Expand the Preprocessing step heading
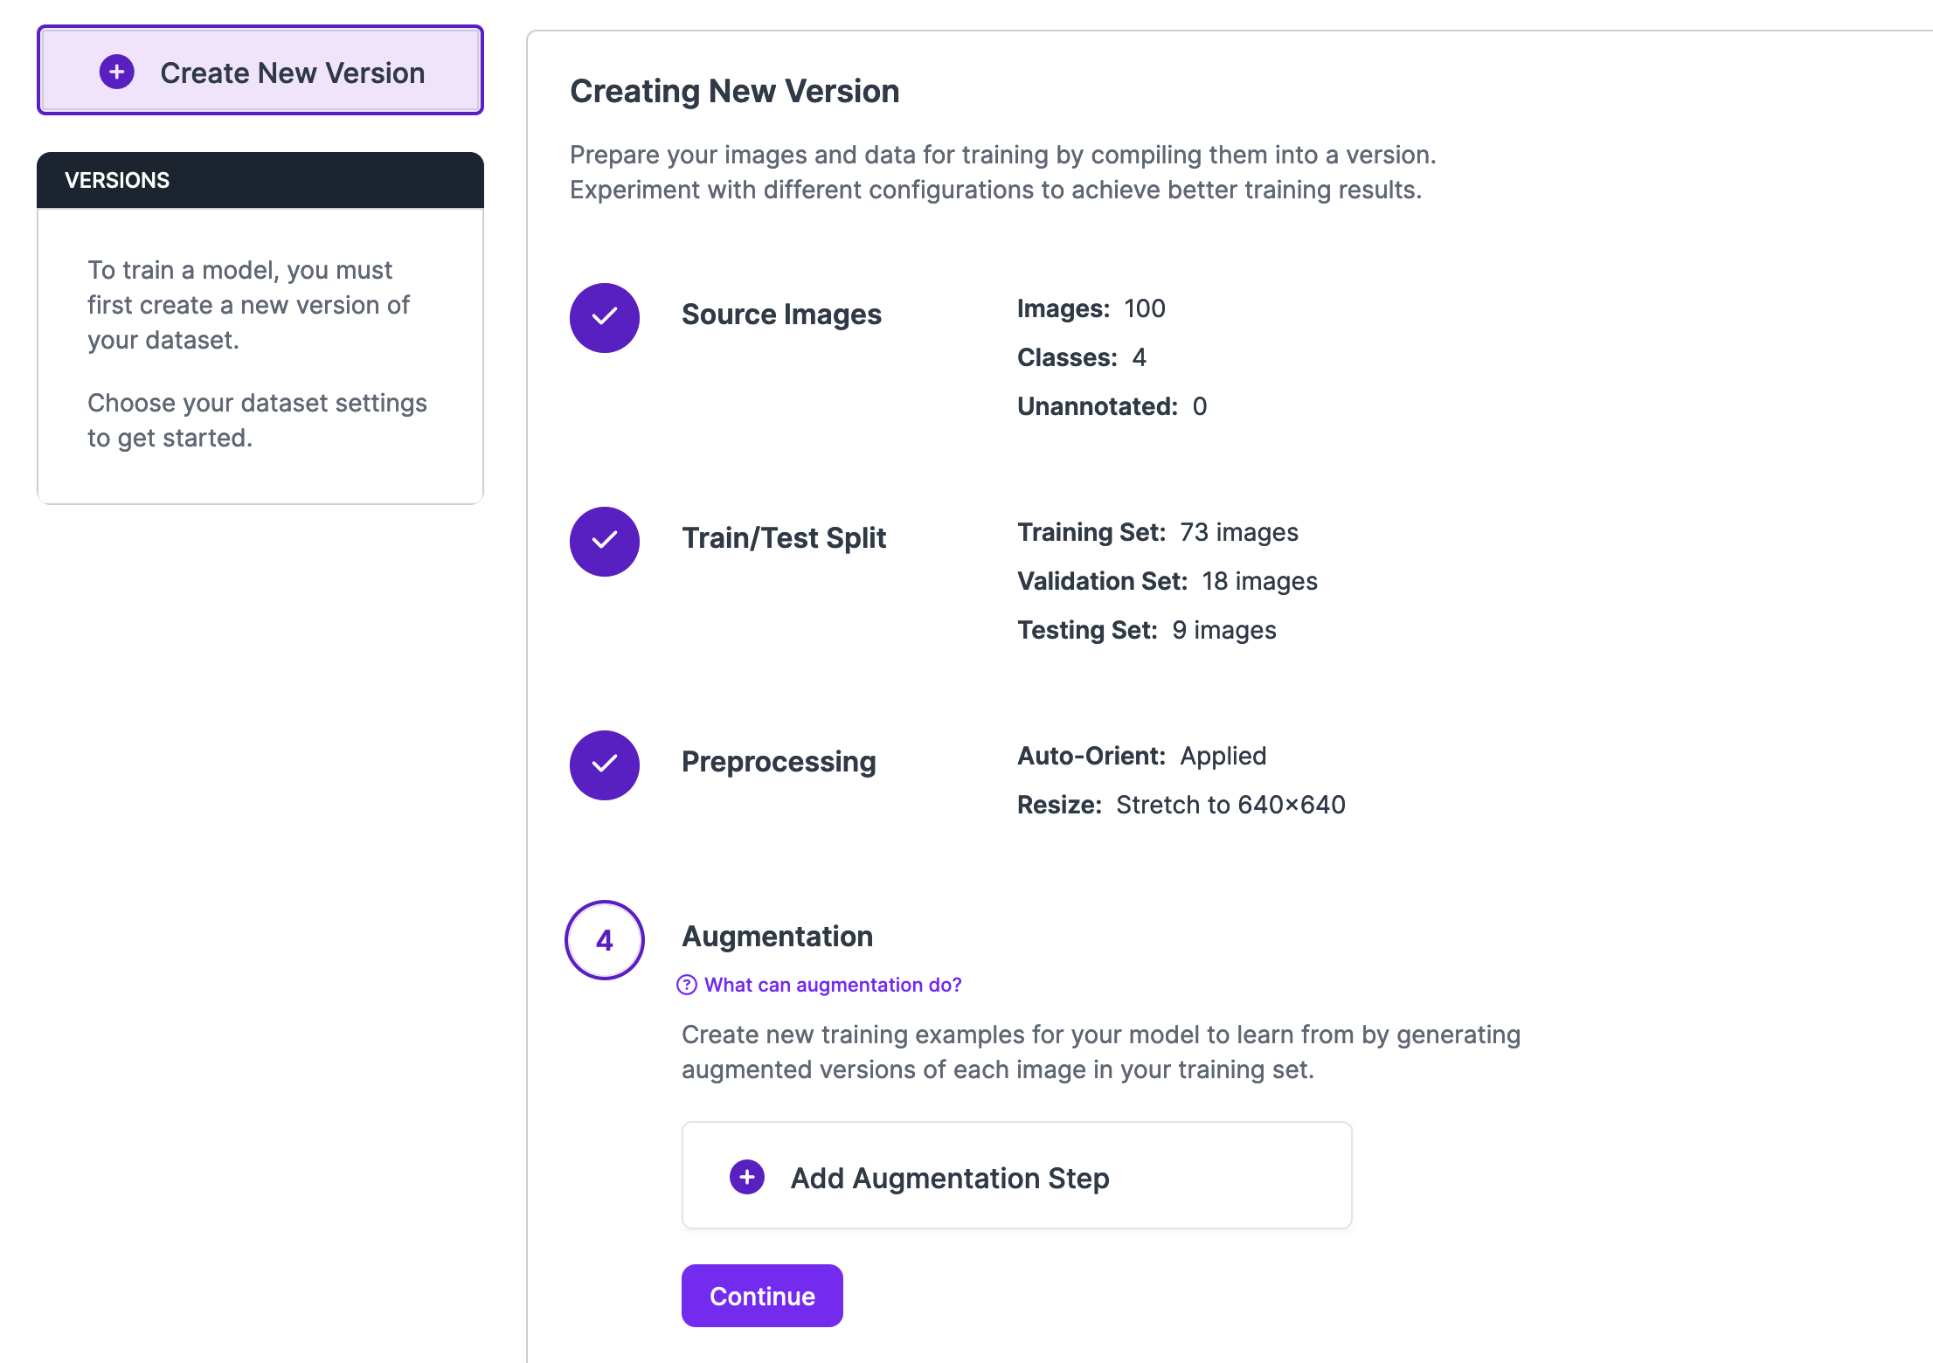The height and width of the screenshot is (1363, 1933). (x=779, y=762)
